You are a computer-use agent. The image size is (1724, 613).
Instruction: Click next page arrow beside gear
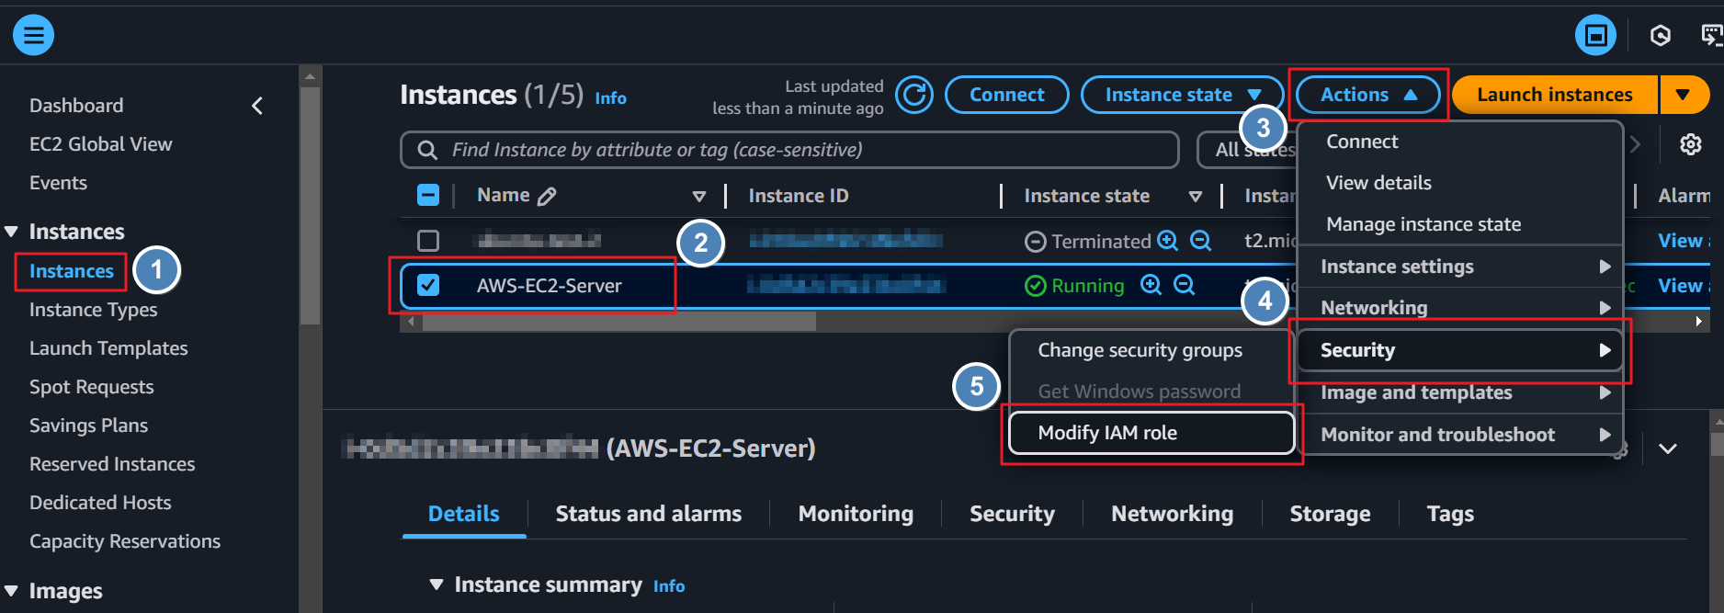[x=1635, y=144]
